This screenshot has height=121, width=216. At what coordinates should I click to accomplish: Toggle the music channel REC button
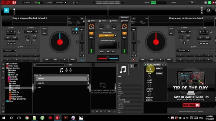point(91,38)
